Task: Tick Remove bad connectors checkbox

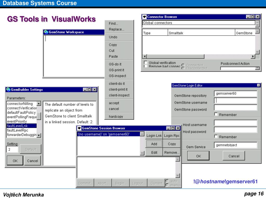Action: point(145,66)
